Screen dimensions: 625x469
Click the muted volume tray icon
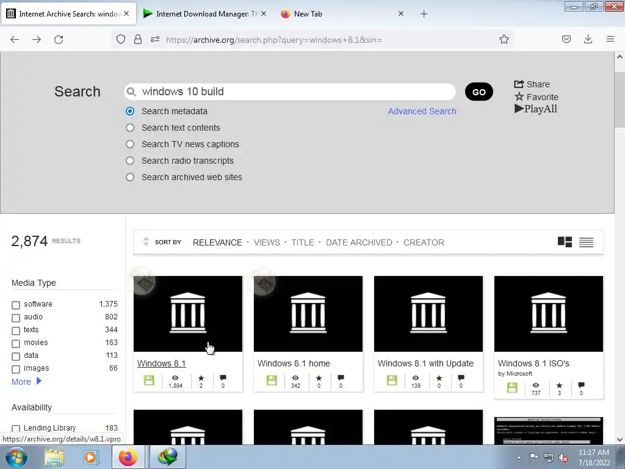tap(563, 458)
